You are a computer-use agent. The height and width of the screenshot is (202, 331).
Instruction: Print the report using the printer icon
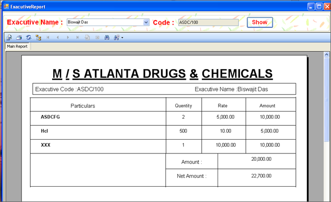pyautogui.click(x=19, y=38)
